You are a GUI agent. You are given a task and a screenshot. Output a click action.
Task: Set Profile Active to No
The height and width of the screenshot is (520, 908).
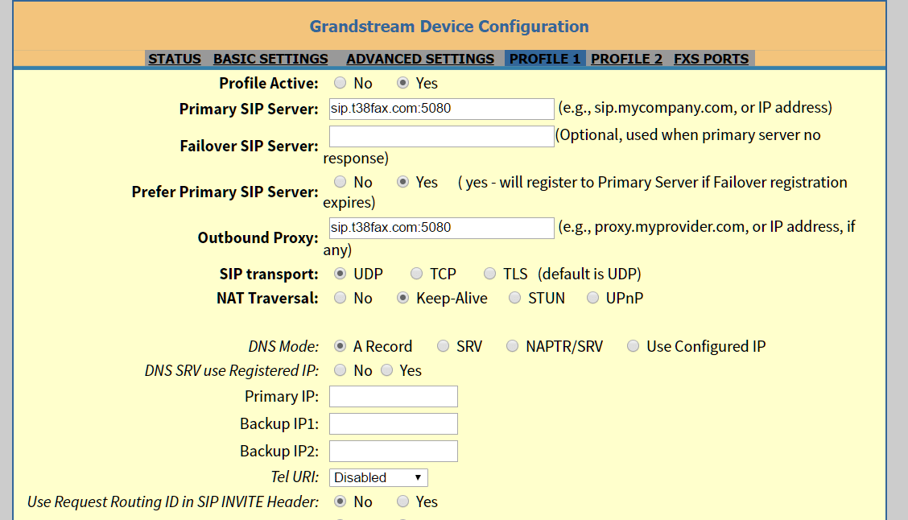tap(340, 83)
